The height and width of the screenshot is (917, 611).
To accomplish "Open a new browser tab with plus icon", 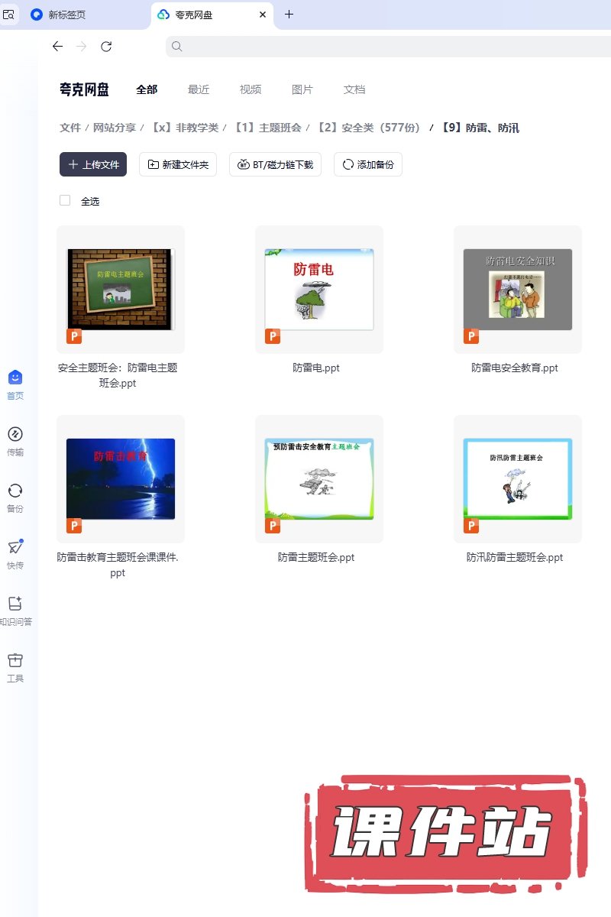I will pyautogui.click(x=289, y=15).
